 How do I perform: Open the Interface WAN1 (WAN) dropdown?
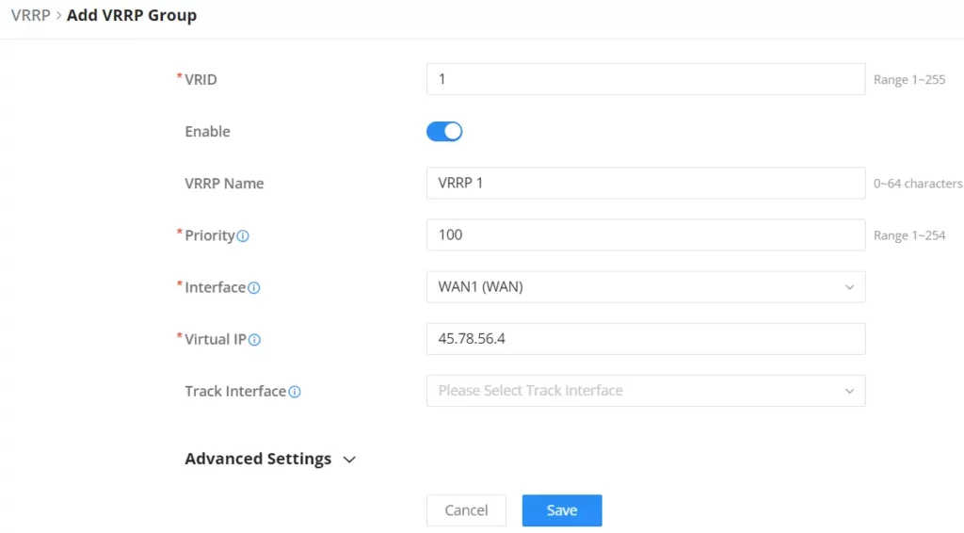point(646,287)
